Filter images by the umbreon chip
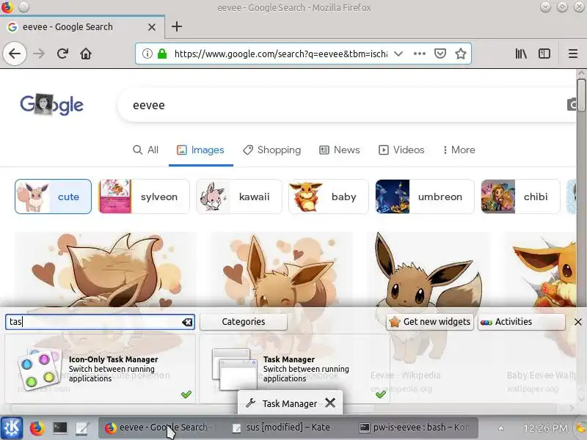This screenshot has width=587, height=440. [x=425, y=197]
